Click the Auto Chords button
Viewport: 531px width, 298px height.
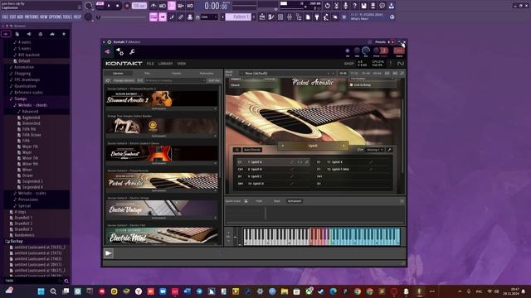coord(252,150)
